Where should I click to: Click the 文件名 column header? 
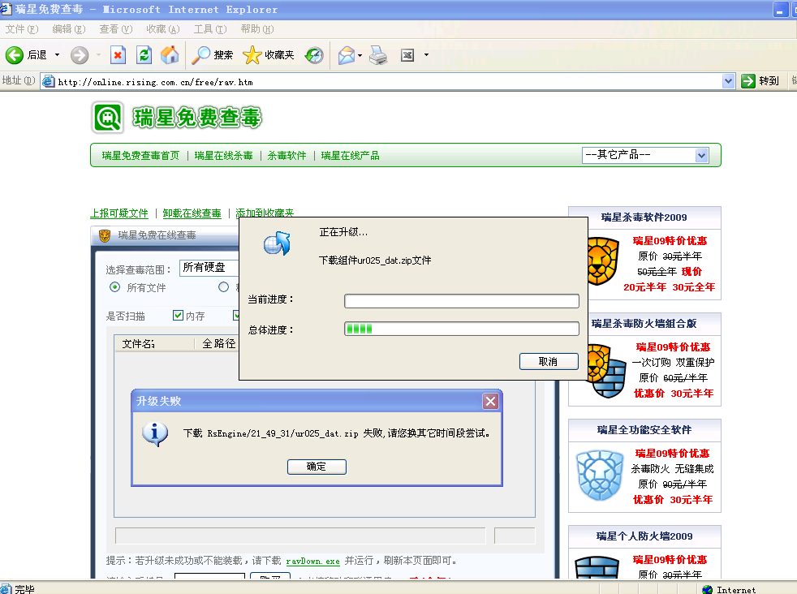pyautogui.click(x=154, y=344)
